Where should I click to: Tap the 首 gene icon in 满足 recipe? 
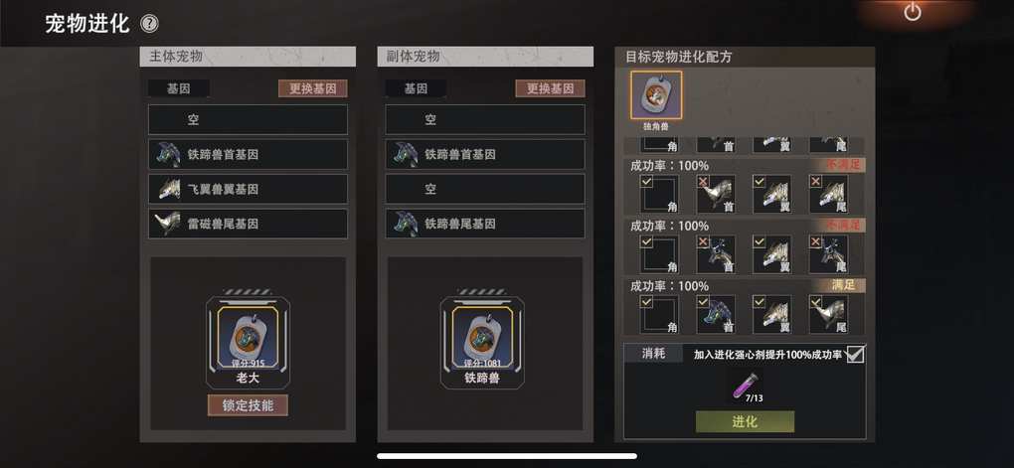tap(716, 315)
